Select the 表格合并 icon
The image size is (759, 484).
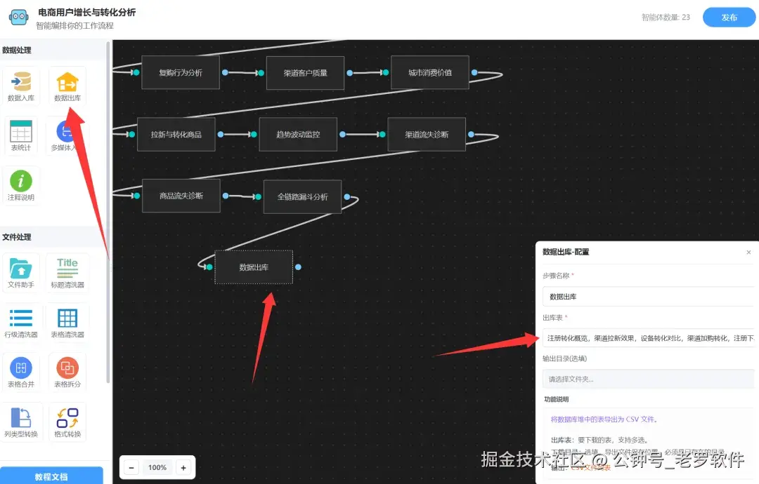pyautogui.click(x=21, y=368)
